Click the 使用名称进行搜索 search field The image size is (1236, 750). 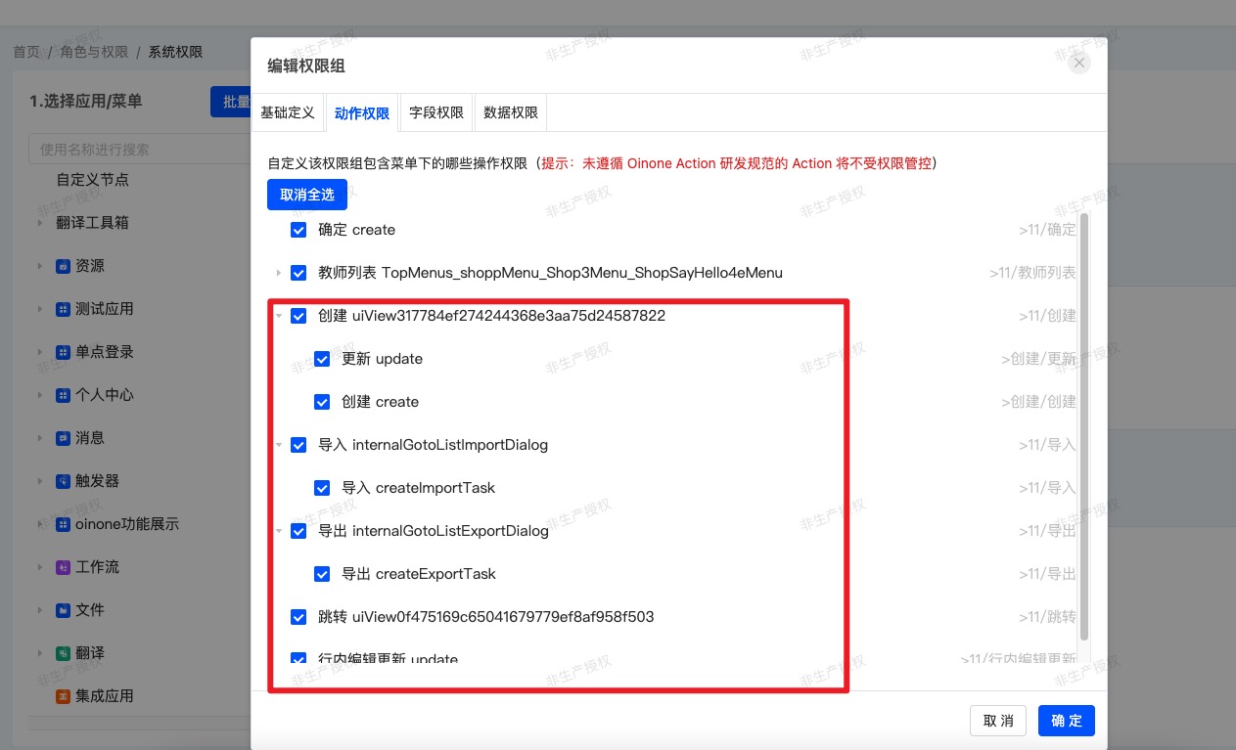(139, 150)
